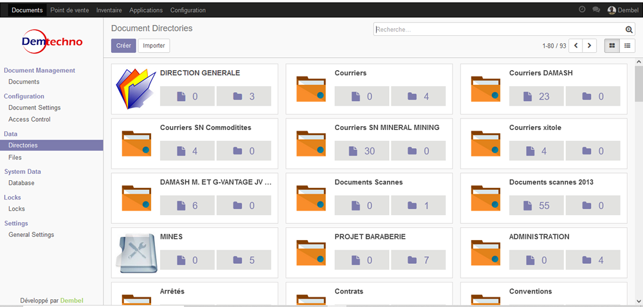Go to previous page of directories

click(x=576, y=46)
